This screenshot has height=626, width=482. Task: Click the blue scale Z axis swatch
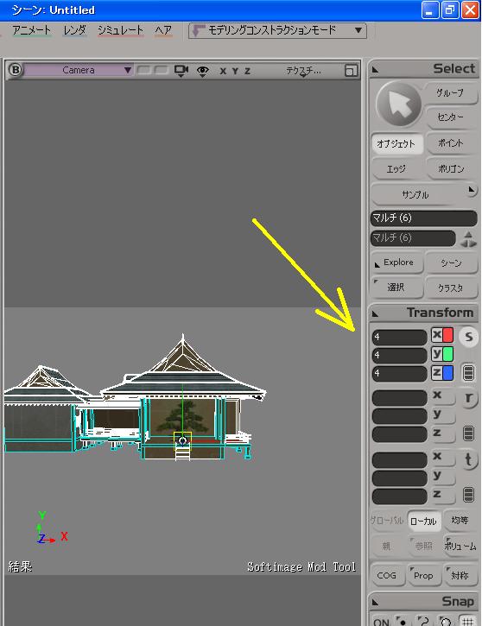point(447,373)
